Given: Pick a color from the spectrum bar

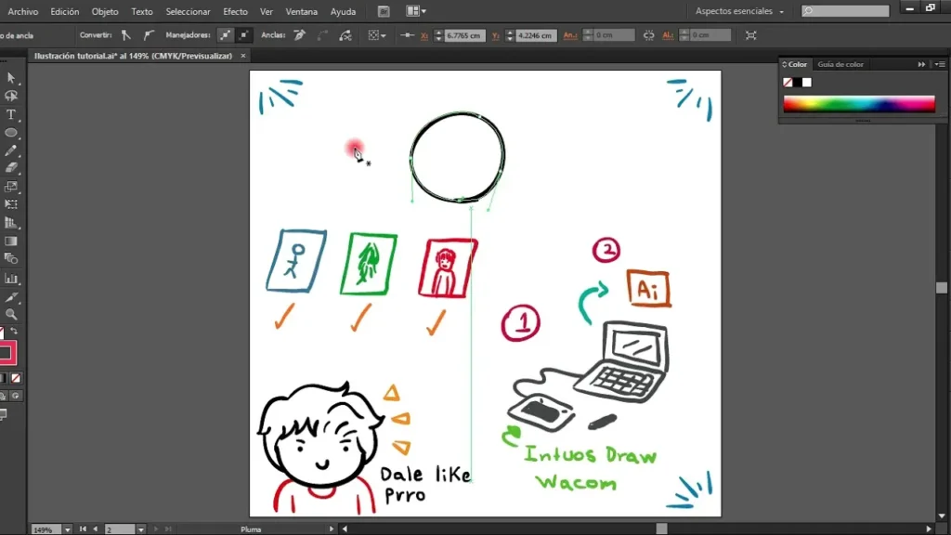Looking at the screenshot, I should point(859,103).
